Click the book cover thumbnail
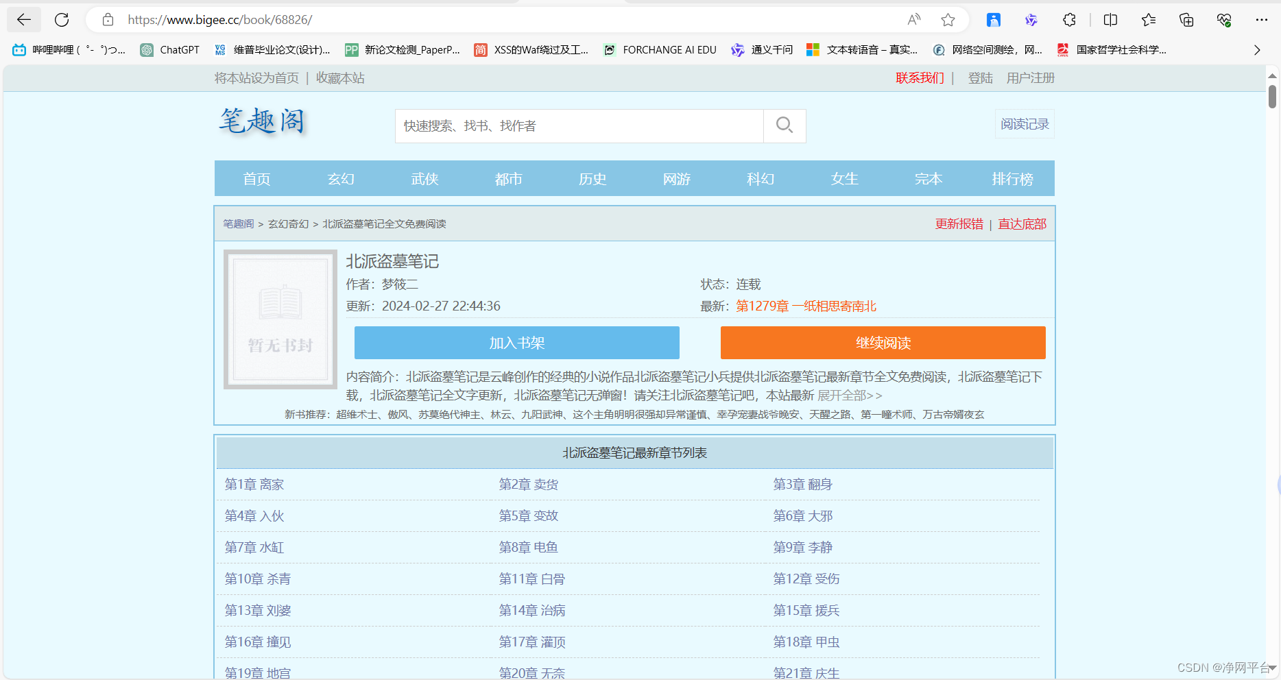 click(280, 319)
